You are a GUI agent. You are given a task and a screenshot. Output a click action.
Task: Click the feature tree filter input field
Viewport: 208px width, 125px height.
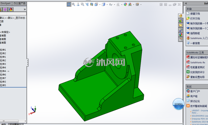pyautogui.click(x=13, y=14)
